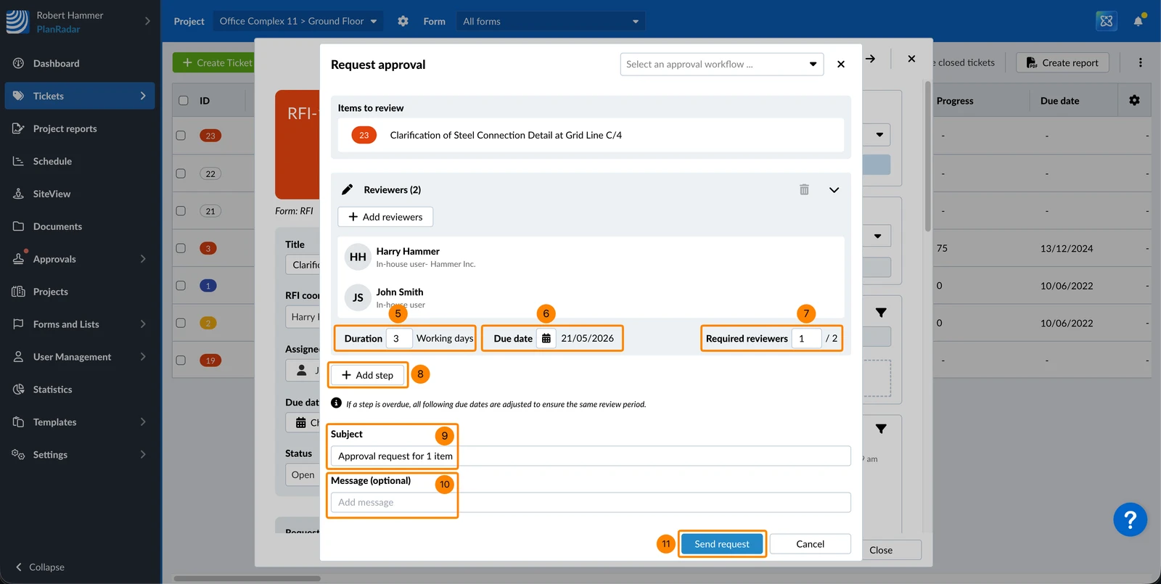This screenshot has height=584, width=1161.
Task: Open the due date calendar picker icon
Action: tap(546, 338)
